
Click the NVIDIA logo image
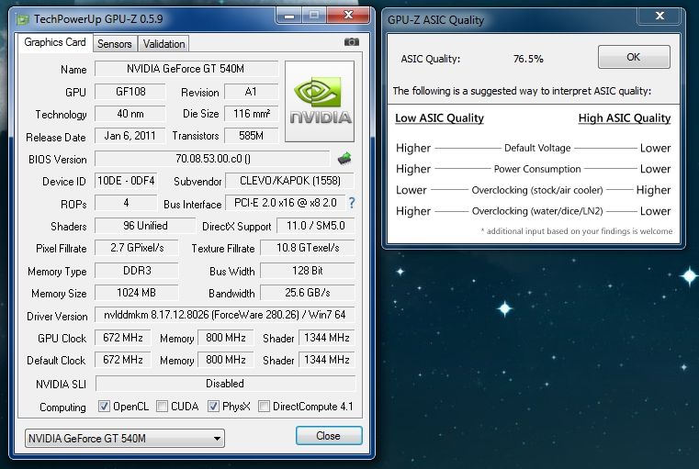[320, 102]
